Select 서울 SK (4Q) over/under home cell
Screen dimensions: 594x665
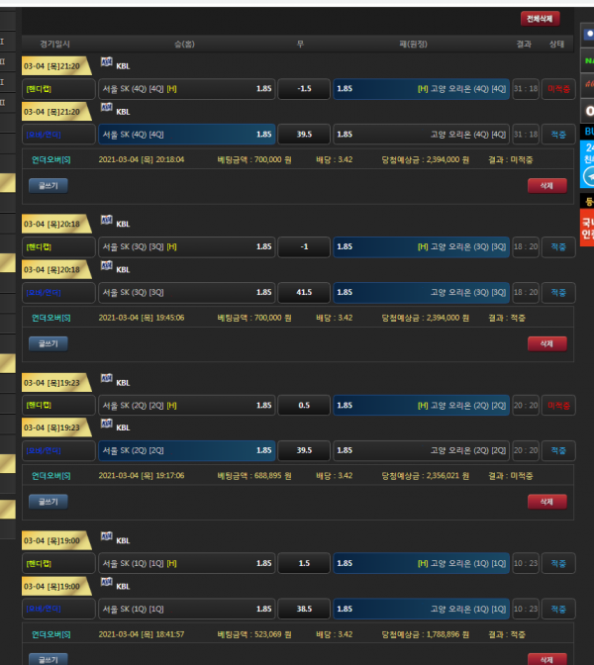point(187,134)
